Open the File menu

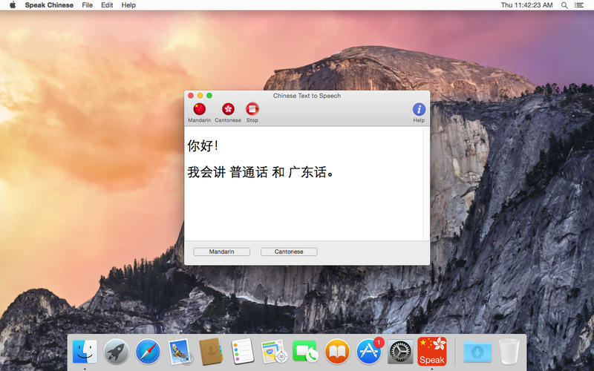point(87,5)
